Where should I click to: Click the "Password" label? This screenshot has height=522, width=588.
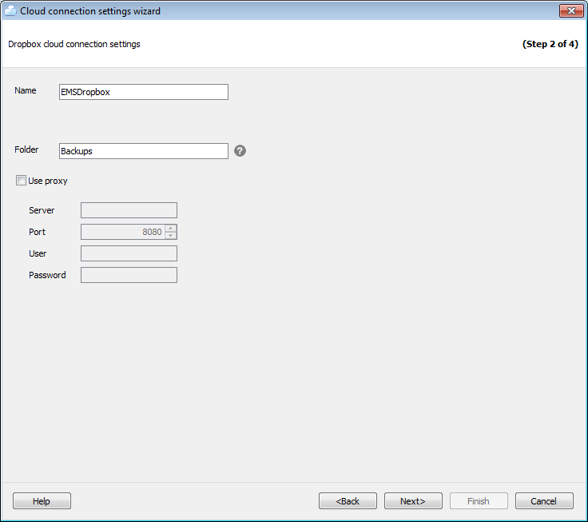click(x=47, y=275)
